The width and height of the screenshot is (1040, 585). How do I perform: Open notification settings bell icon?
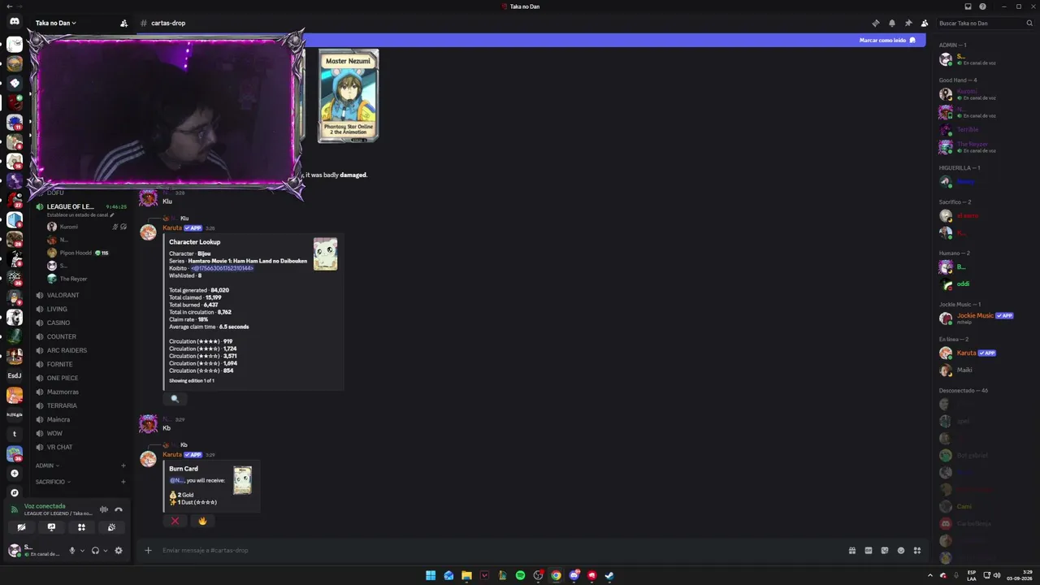point(891,23)
